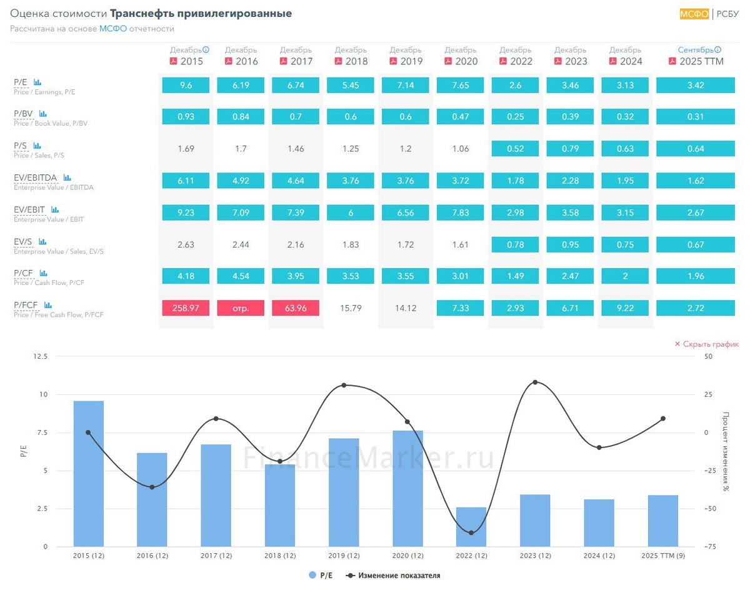
Task: Select the red P/FCF value 63.96
Action: click(x=296, y=308)
